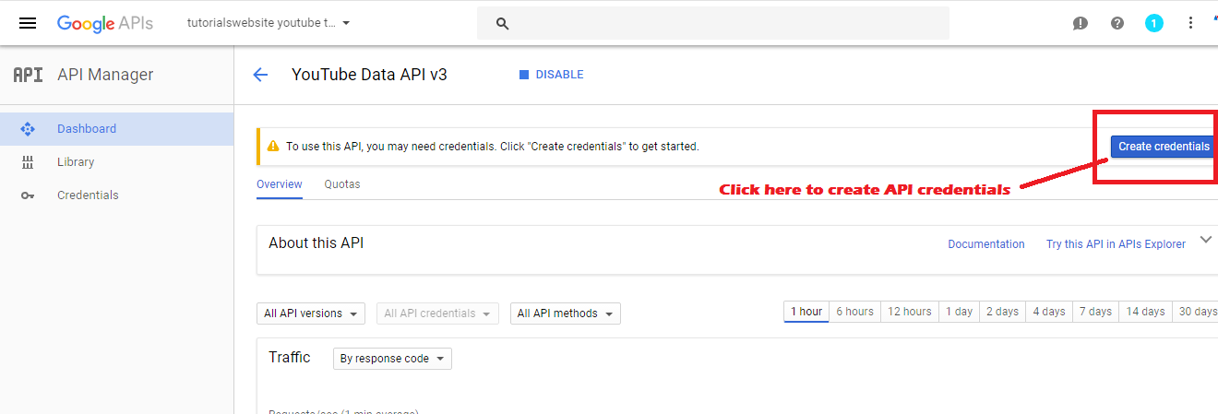Select the 12 hours time range
The height and width of the screenshot is (414, 1218).
[910, 312]
